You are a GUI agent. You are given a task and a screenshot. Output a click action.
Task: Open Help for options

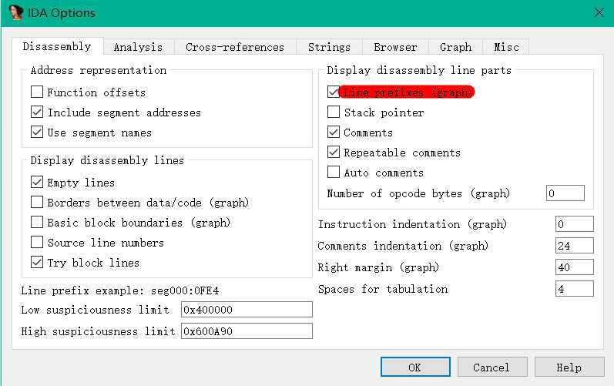(569, 368)
